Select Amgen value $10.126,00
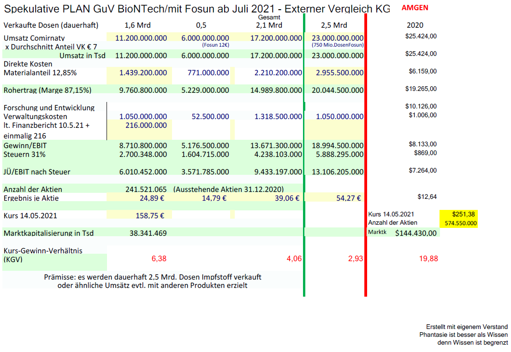 click(421, 107)
